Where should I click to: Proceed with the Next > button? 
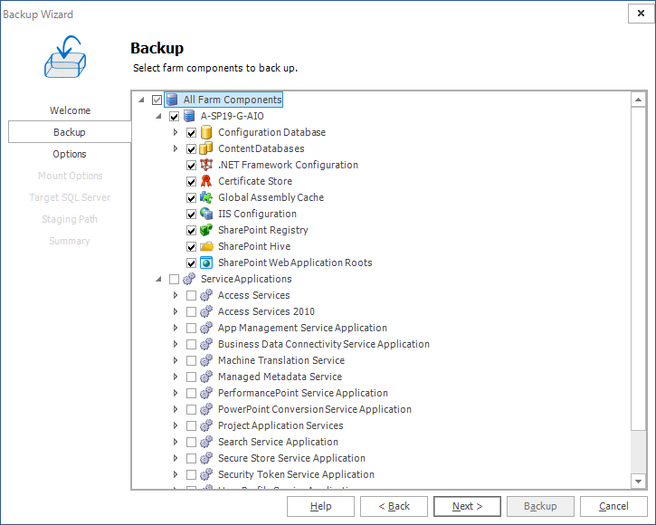[467, 506]
